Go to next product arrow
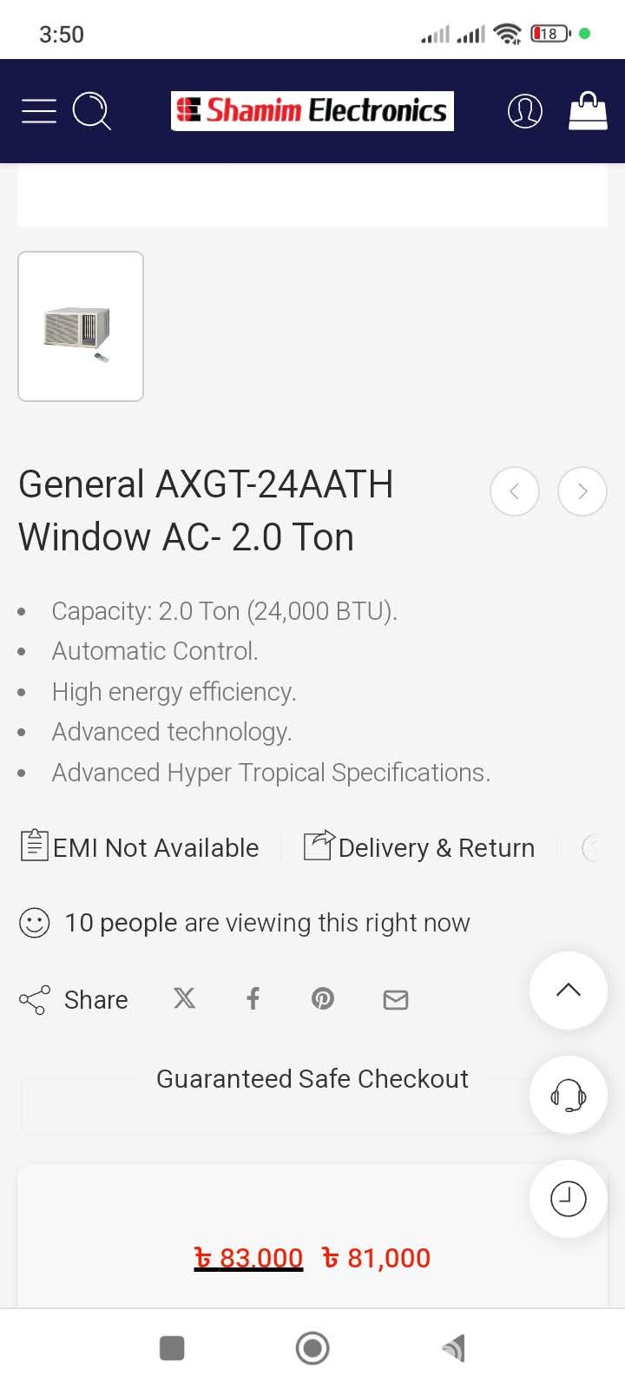Viewport: 625px width, 1389px height. coord(582,491)
